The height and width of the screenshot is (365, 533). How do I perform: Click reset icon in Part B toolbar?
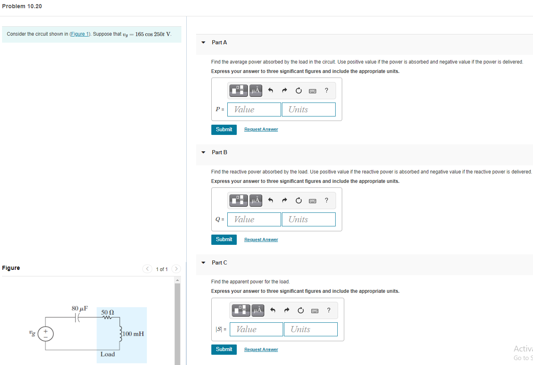point(299,201)
